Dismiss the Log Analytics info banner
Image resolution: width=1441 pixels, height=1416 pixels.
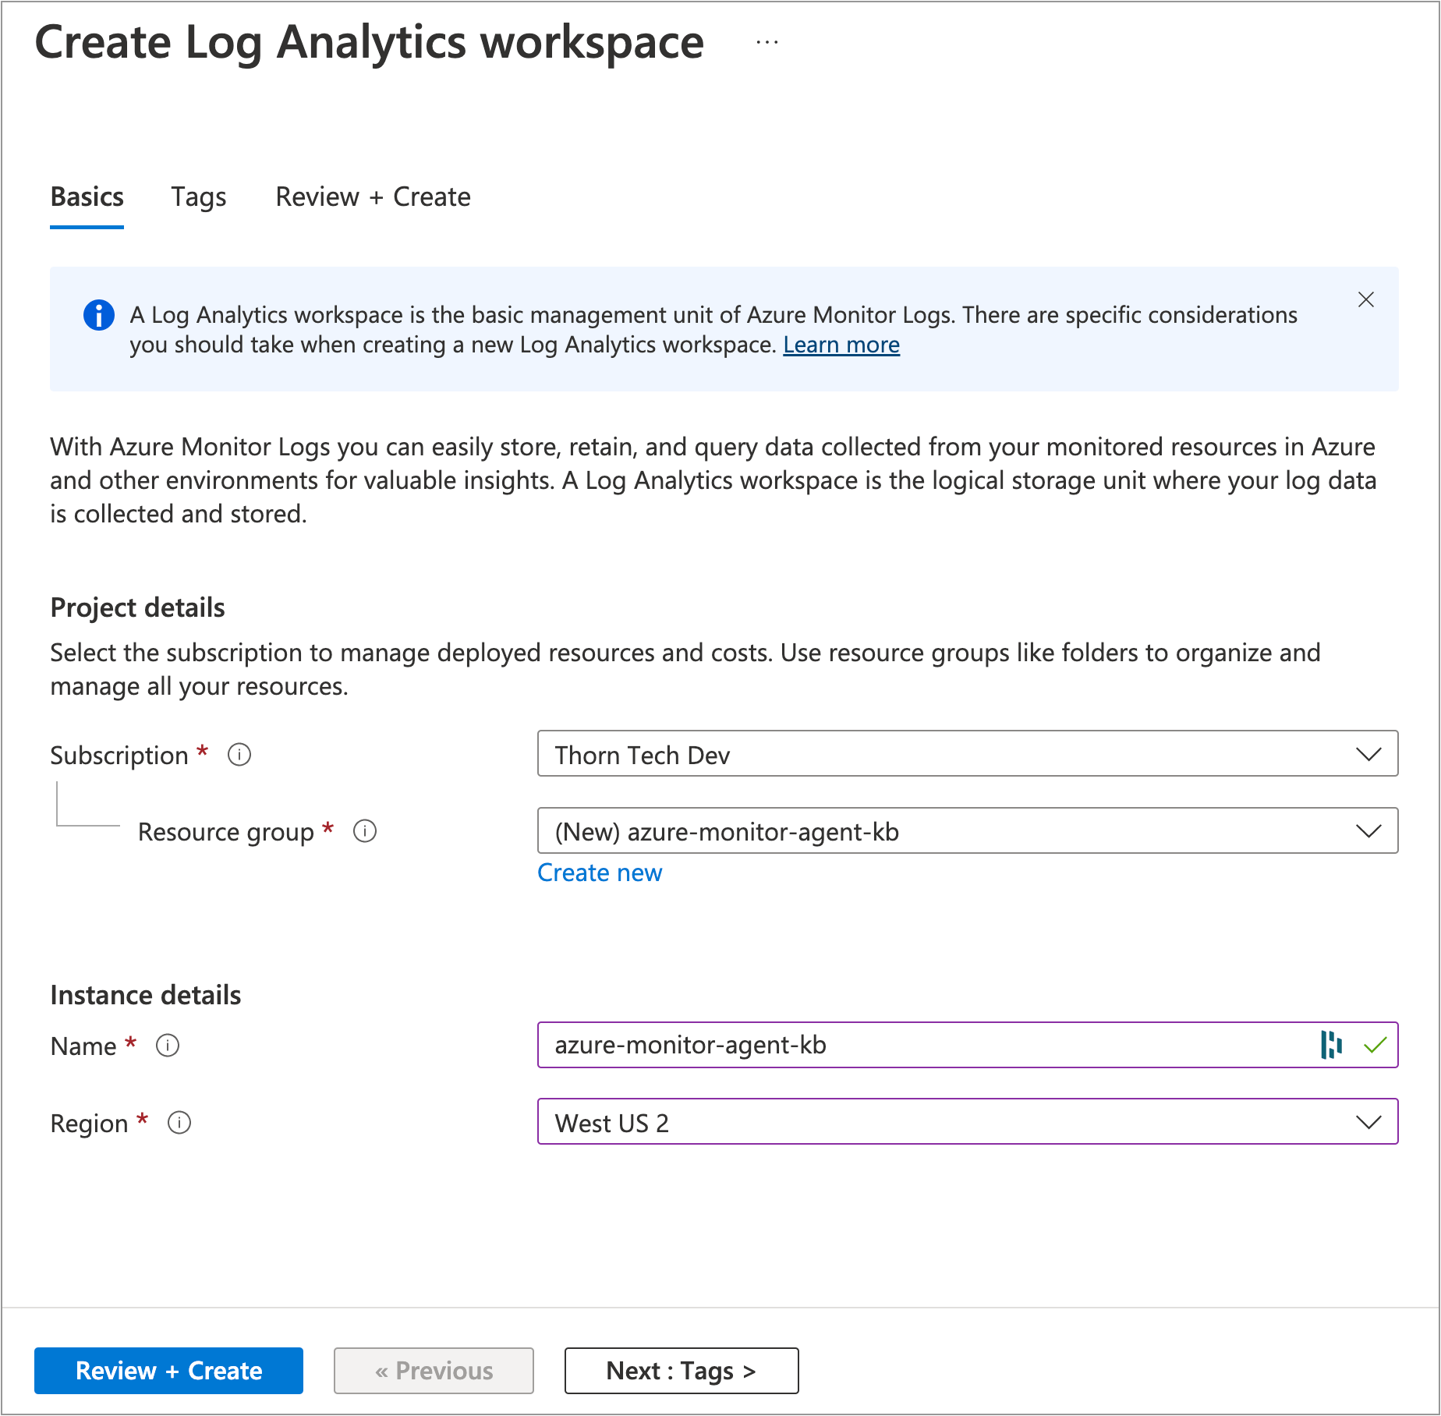[1366, 299]
